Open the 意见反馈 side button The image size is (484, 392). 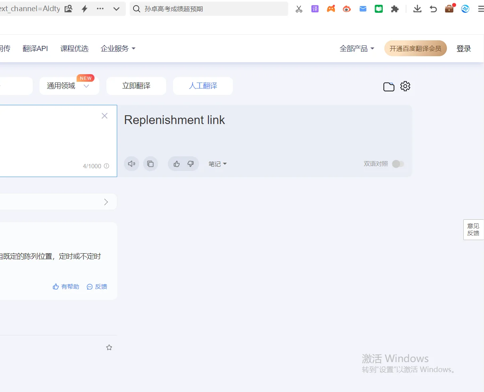[474, 230]
